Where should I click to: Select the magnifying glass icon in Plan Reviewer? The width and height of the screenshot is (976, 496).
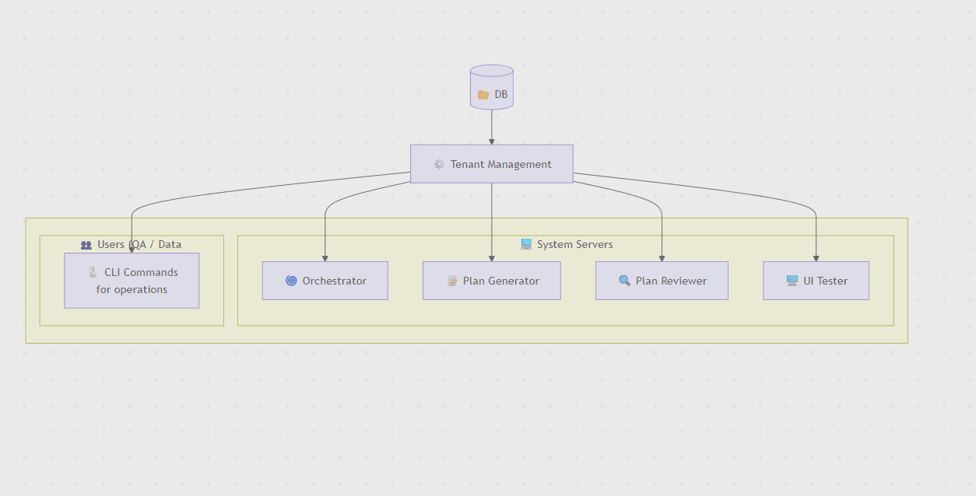coord(624,281)
